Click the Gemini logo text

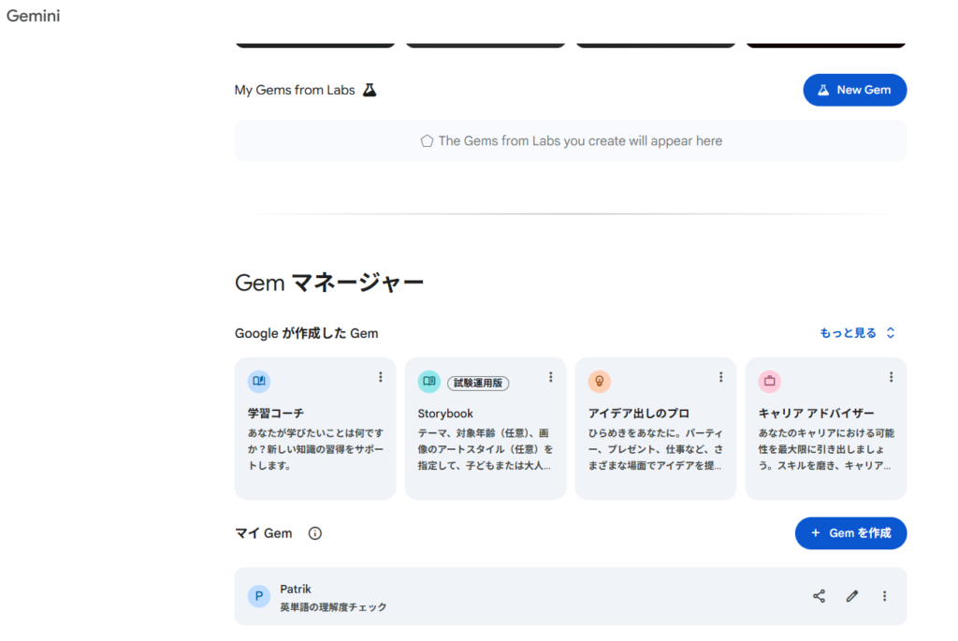pos(34,16)
